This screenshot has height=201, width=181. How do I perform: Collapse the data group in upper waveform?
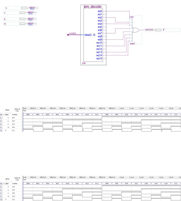point(4,115)
